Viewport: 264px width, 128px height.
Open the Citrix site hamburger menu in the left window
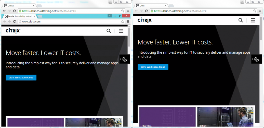click(121, 31)
